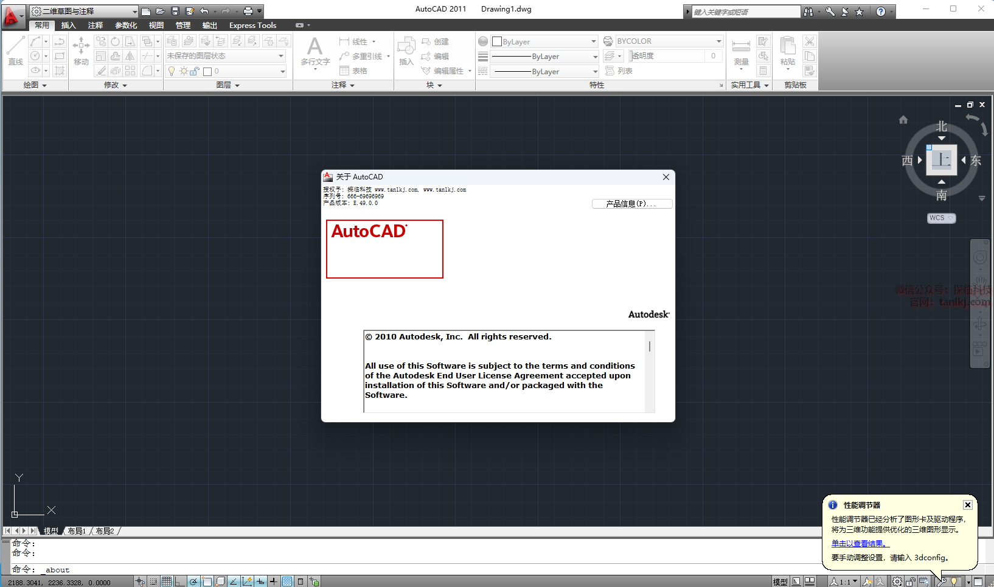Click the New drawing icon in quick access toolbar
This screenshot has width=994, height=587.
pos(146,11)
